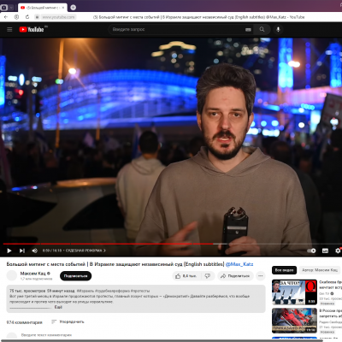
Task: Open the second recommended video thumbnail showing 19:50
Action: (x=294, y=321)
